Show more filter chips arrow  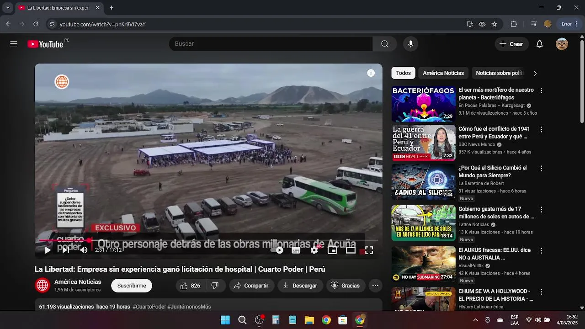(x=535, y=73)
